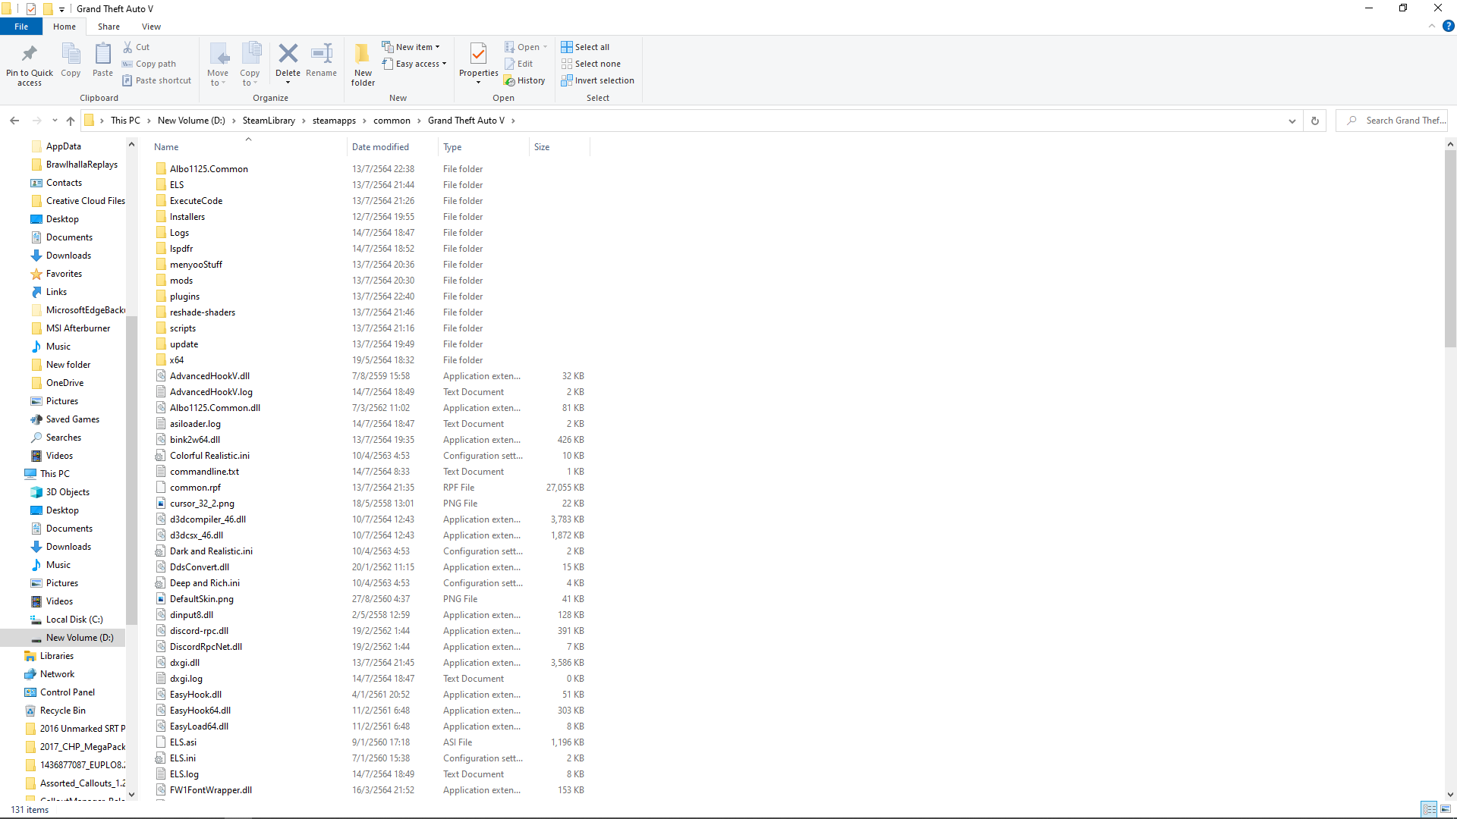Open the View ribbon tab
This screenshot has width=1457, height=819.
tap(151, 27)
